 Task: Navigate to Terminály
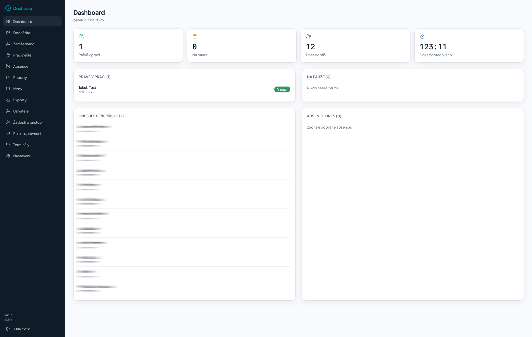pyautogui.click(x=33, y=145)
